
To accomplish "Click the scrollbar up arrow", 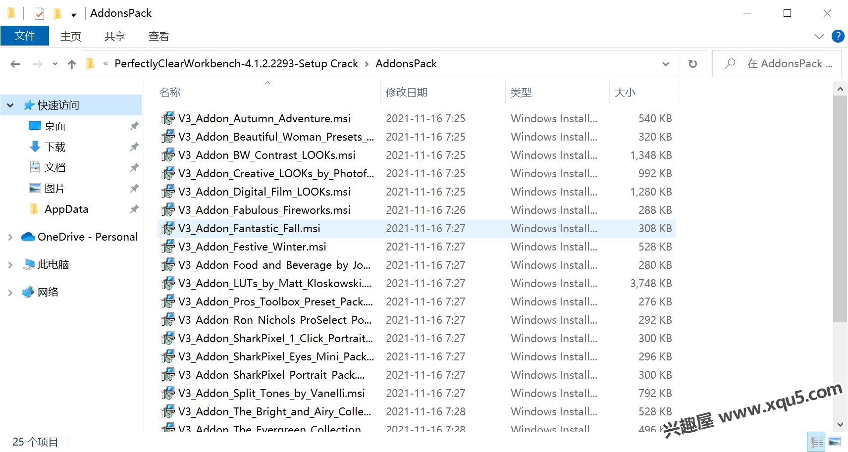I will coord(840,89).
